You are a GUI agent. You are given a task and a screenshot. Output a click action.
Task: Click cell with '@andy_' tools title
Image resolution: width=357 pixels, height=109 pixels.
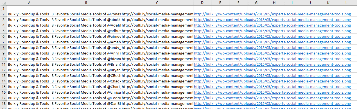pyautogui.click(x=86, y=48)
